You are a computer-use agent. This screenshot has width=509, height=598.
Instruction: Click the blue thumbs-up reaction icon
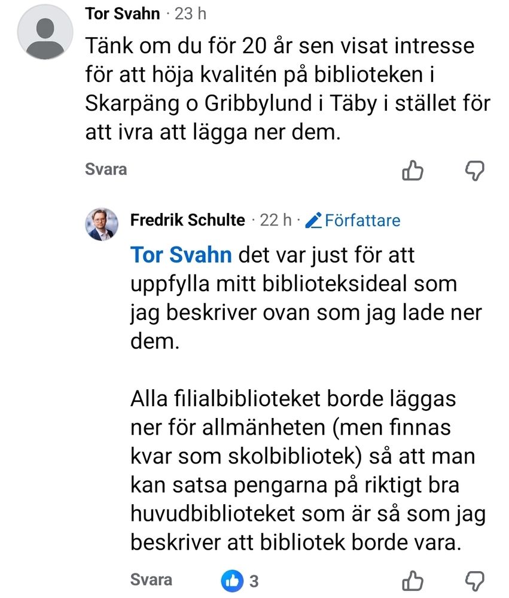pos(233,579)
